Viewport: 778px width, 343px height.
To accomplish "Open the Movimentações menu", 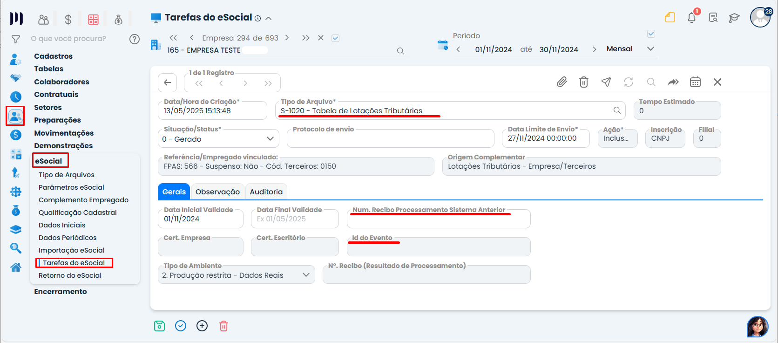I will (x=64, y=133).
